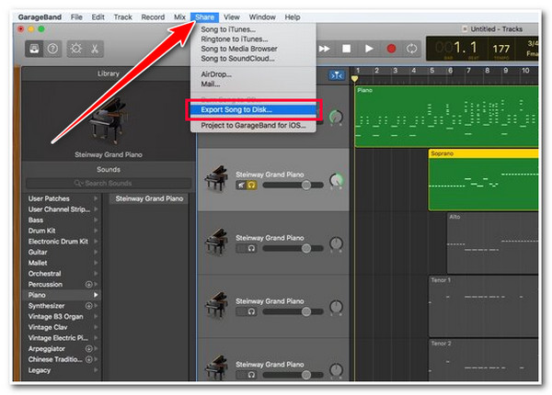Select the Alto track piano icon
This screenshot has width=552, height=395.
pyautogui.click(x=216, y=243)
